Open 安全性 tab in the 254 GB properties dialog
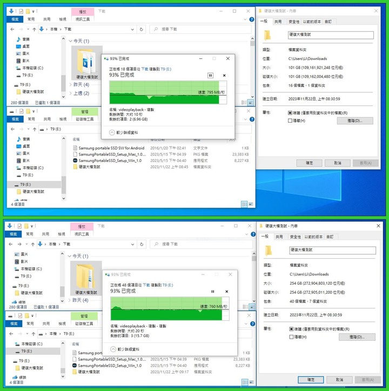Image resolution: width=389 pixels, height=391 pixels. (296, 237)
